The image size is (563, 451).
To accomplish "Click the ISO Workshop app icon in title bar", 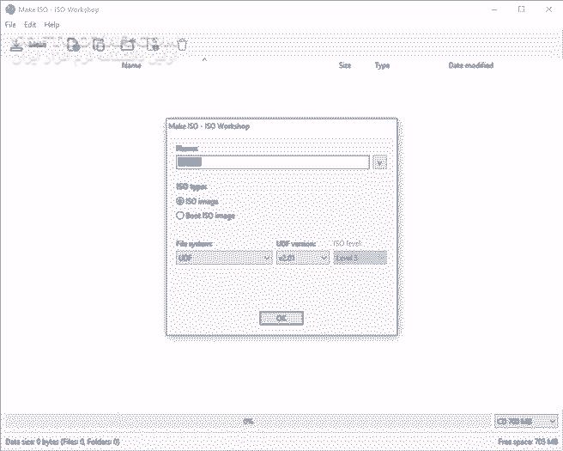I will 10,9.
